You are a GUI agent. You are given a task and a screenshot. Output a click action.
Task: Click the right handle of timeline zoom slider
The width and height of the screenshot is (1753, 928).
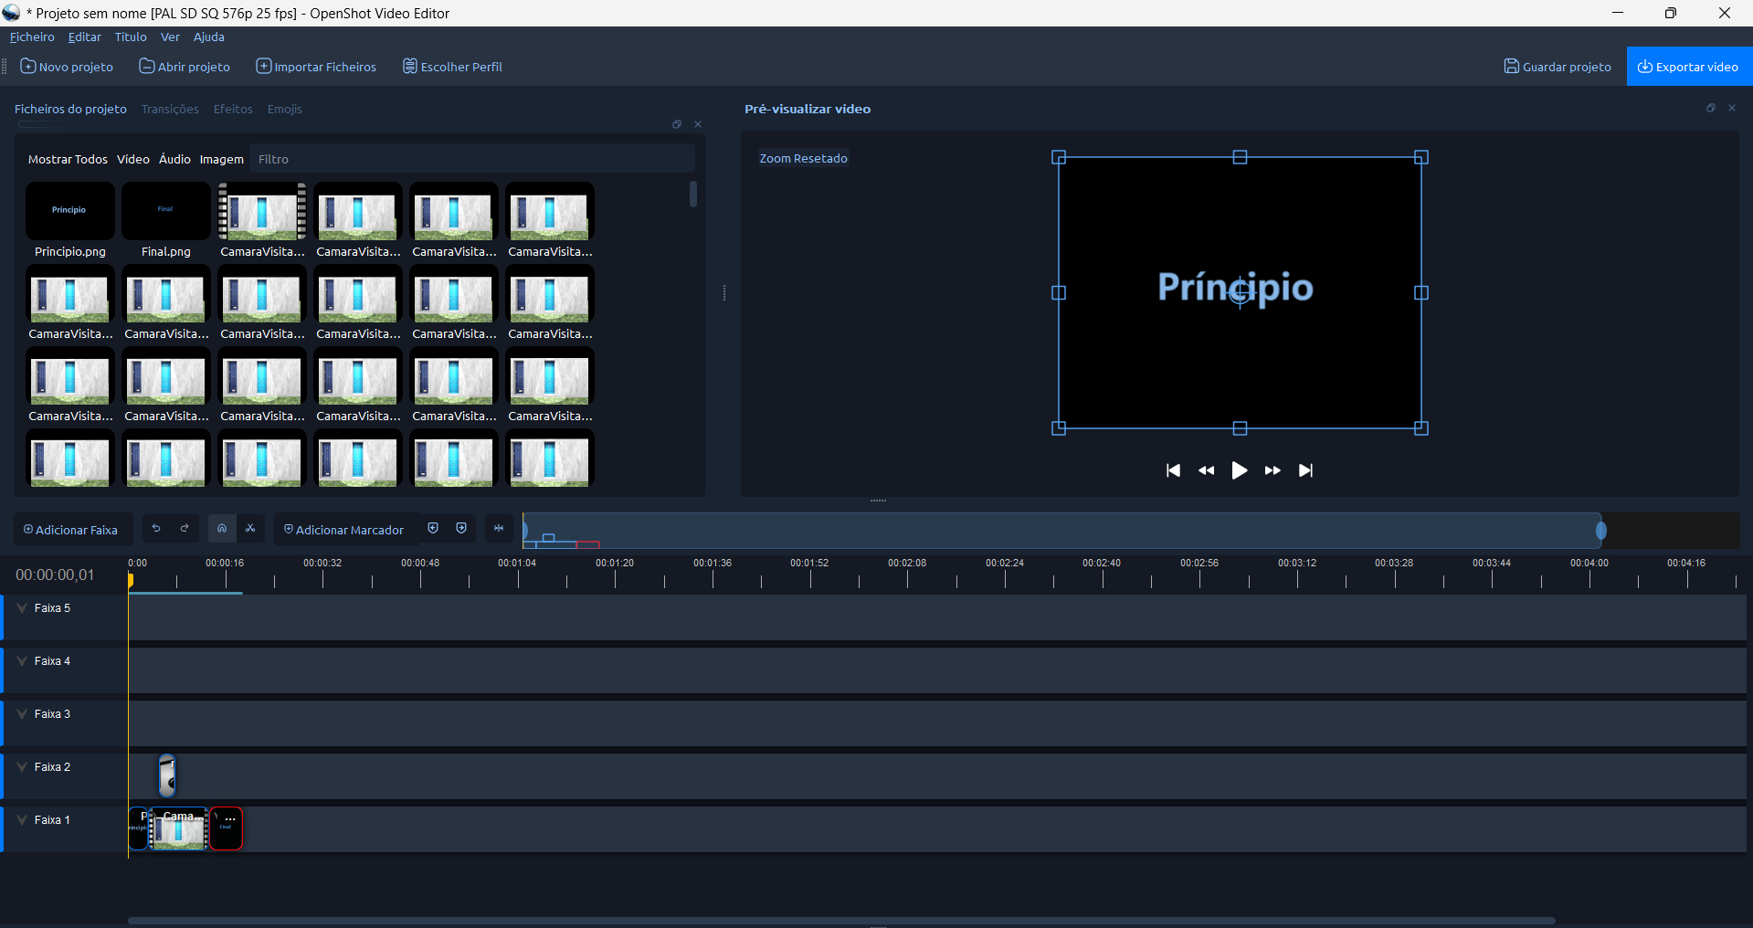1600,531
